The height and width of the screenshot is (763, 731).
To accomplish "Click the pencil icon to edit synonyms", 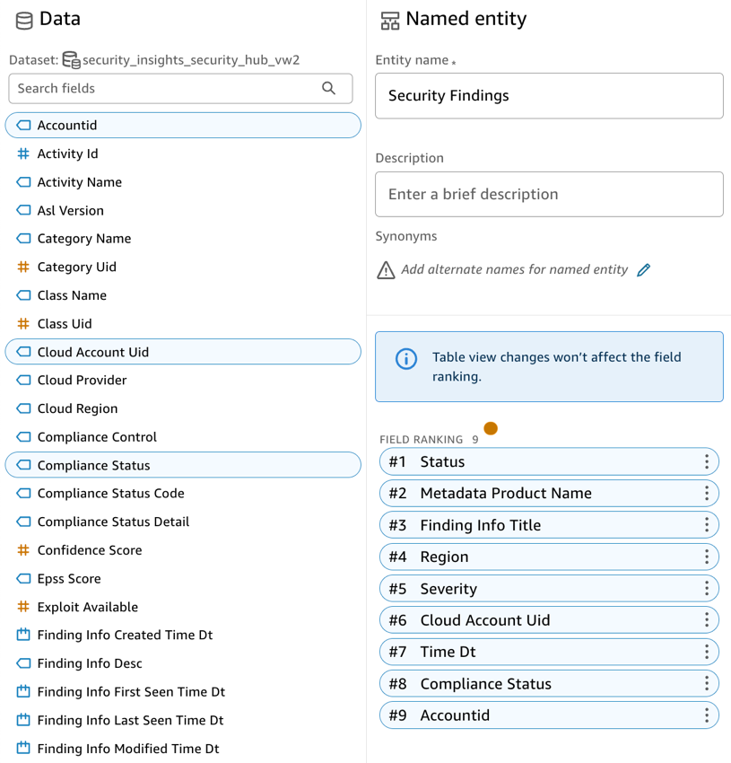I will tap(643, 269).
